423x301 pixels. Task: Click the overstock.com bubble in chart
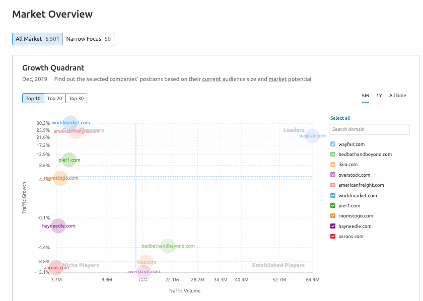click(x=144, y=272)
